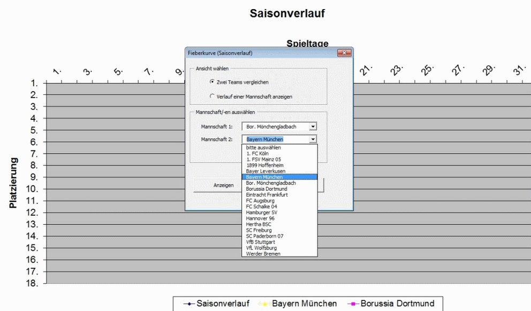This screenshot has height=311, width=531.
Task: Click the 'Borussia Dortmund' legend label
Action: point(398,304)
